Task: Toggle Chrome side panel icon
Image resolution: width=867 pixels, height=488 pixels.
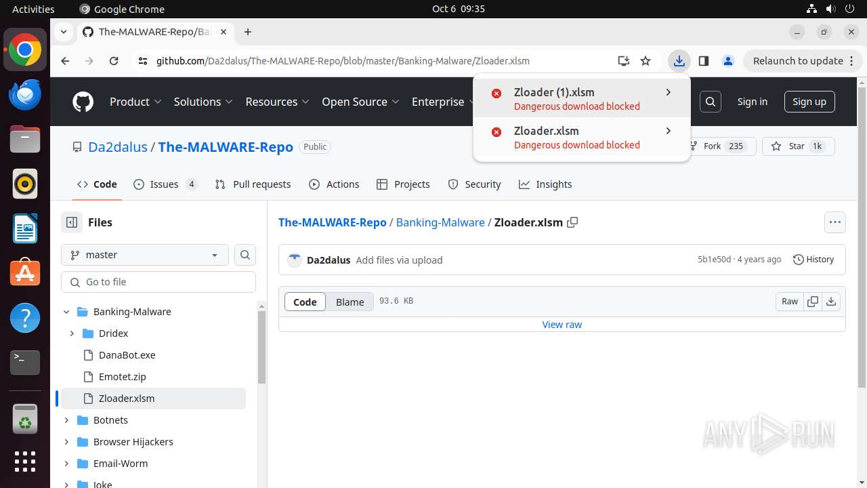Action: [x=703, y=61]
